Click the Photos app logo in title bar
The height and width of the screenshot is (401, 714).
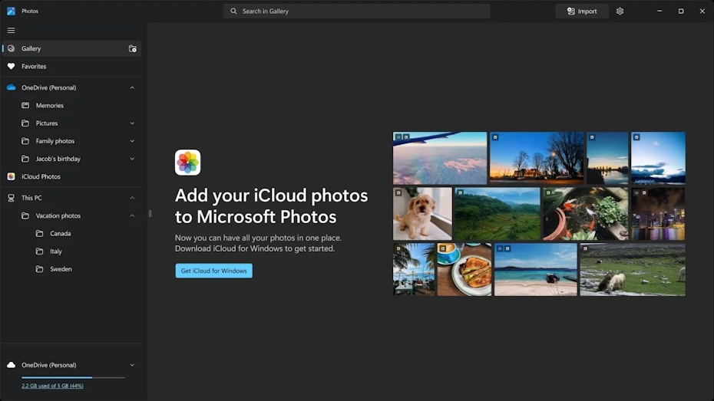(x=11, y=11)
